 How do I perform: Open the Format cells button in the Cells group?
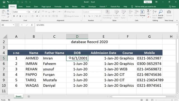click(142, 14)
